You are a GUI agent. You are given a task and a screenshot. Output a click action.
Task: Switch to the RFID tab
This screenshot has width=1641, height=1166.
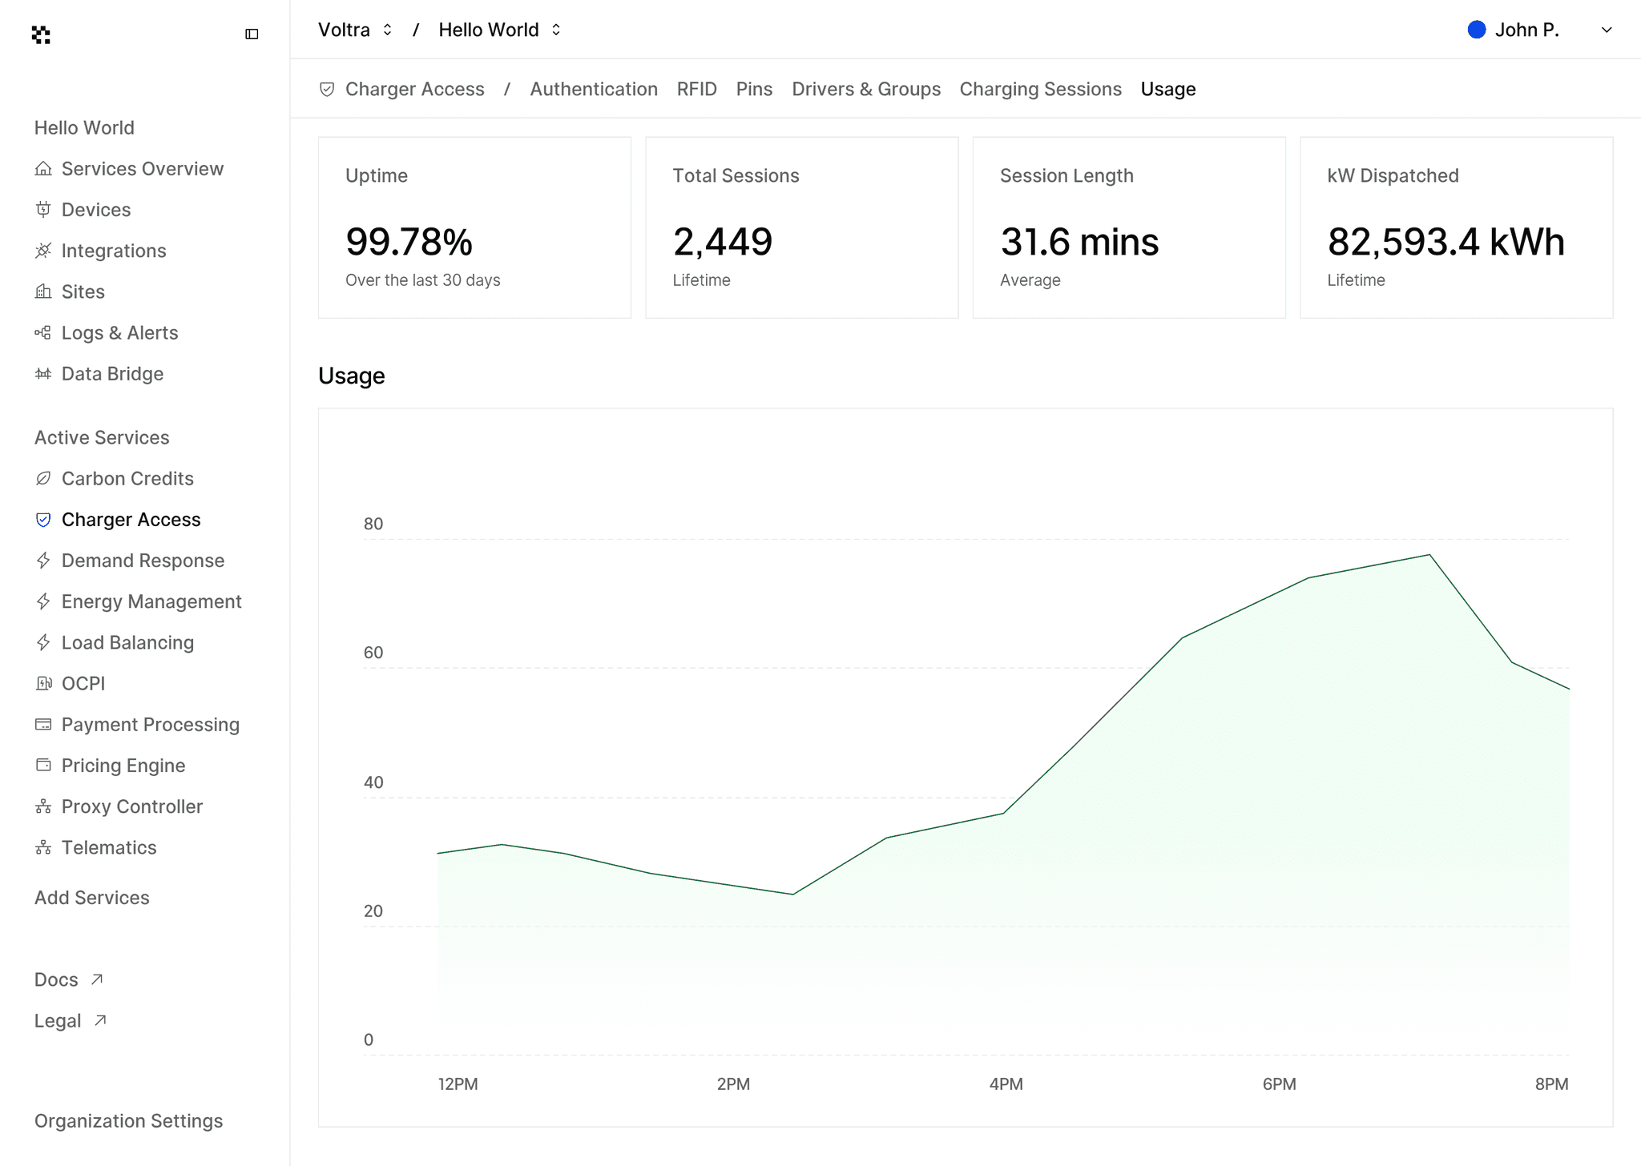[696, 89]
